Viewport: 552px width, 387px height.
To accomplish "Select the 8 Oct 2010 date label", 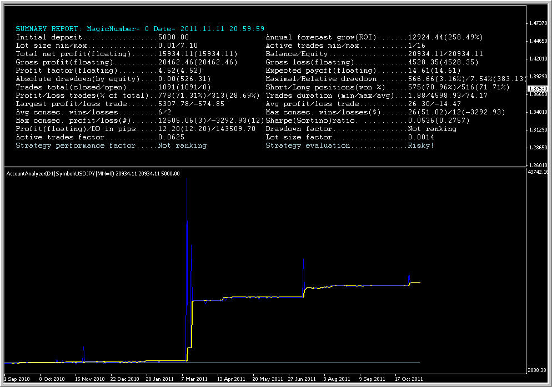I will (x=52, y=379).
